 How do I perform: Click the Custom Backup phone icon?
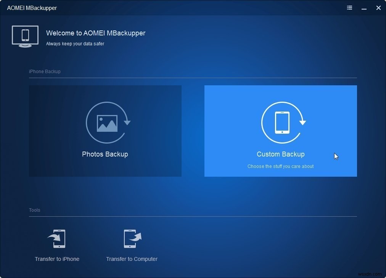point(282,123)
